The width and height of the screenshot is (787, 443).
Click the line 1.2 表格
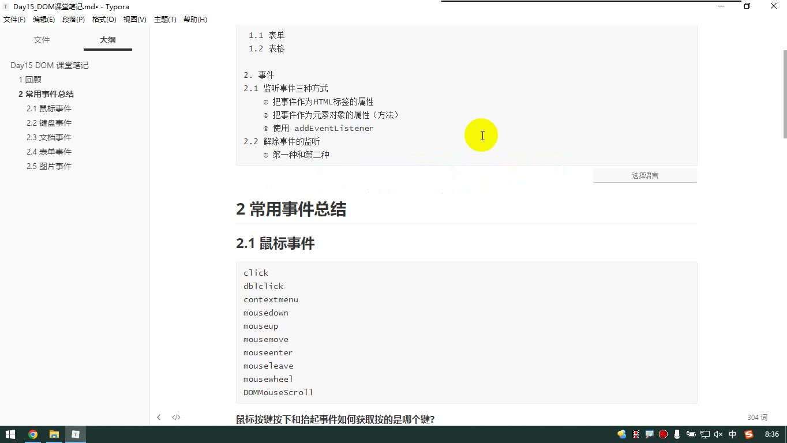(267, 48)
